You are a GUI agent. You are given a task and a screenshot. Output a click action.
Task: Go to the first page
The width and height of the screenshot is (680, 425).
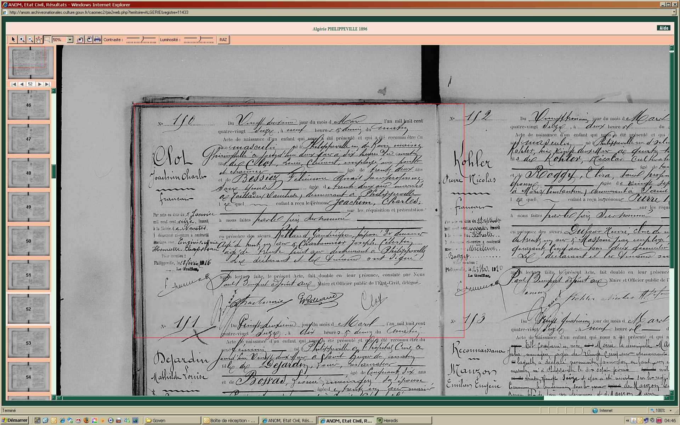[x=14, y=84]
